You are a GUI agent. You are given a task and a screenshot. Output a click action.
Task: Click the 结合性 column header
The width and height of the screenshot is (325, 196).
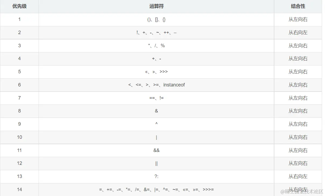click(x=298, y=6)
